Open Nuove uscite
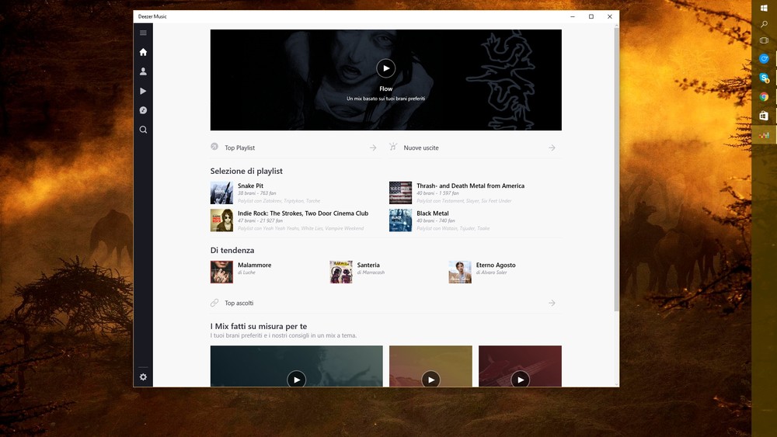 [420, 148]
